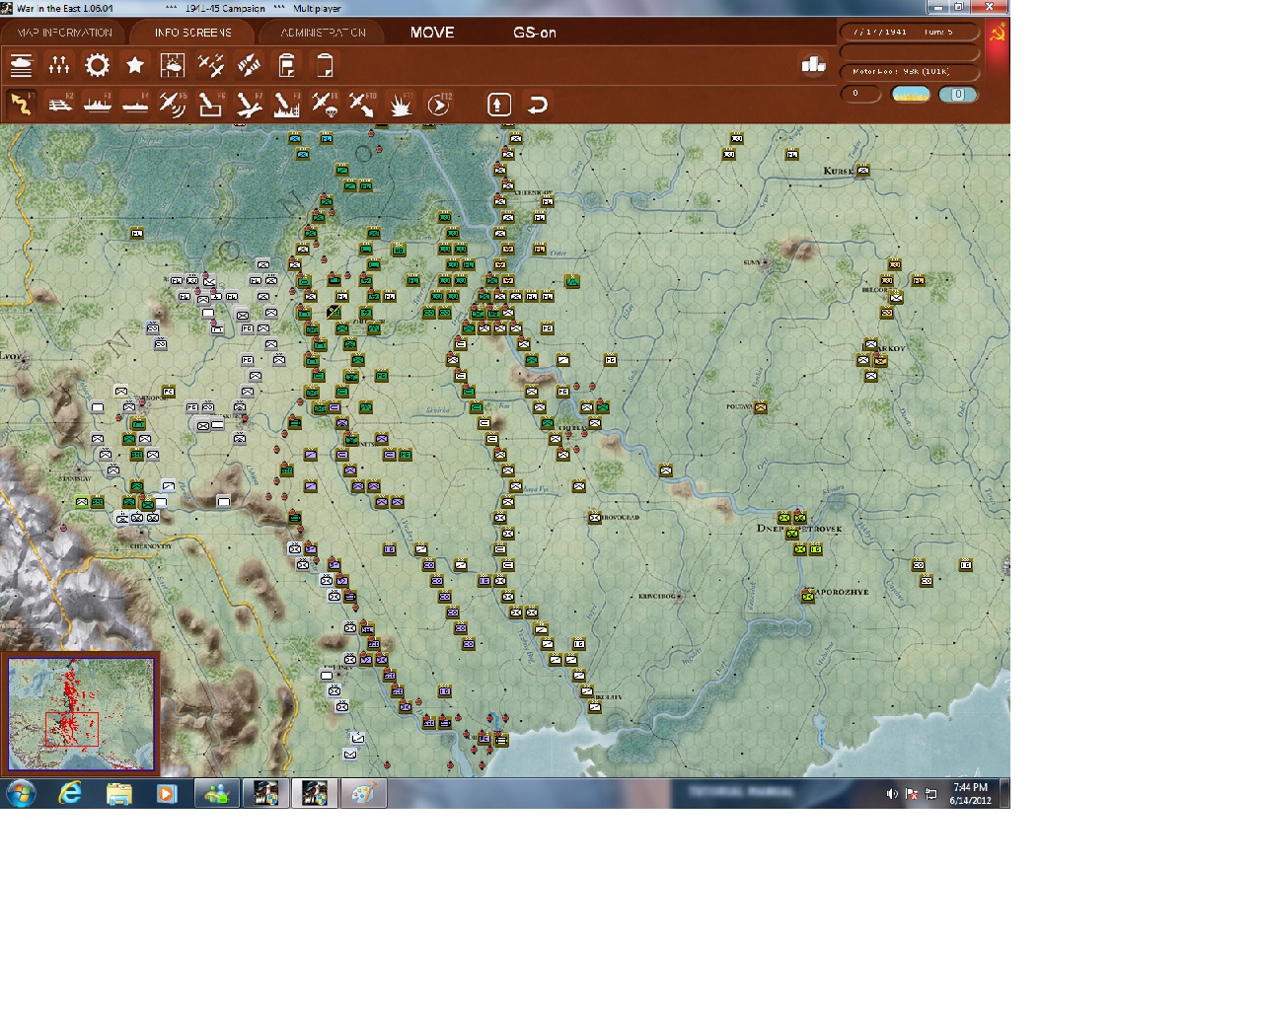Click the star icon in info toolbar
Viewport: 1263px width, 1010px height.
coord(135,66)
